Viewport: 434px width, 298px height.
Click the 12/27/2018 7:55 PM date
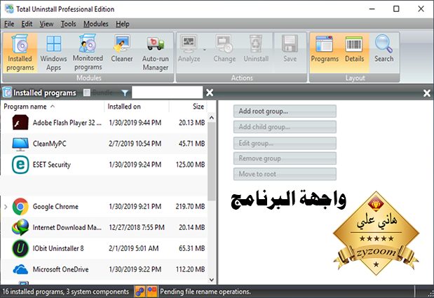[137, 227]
